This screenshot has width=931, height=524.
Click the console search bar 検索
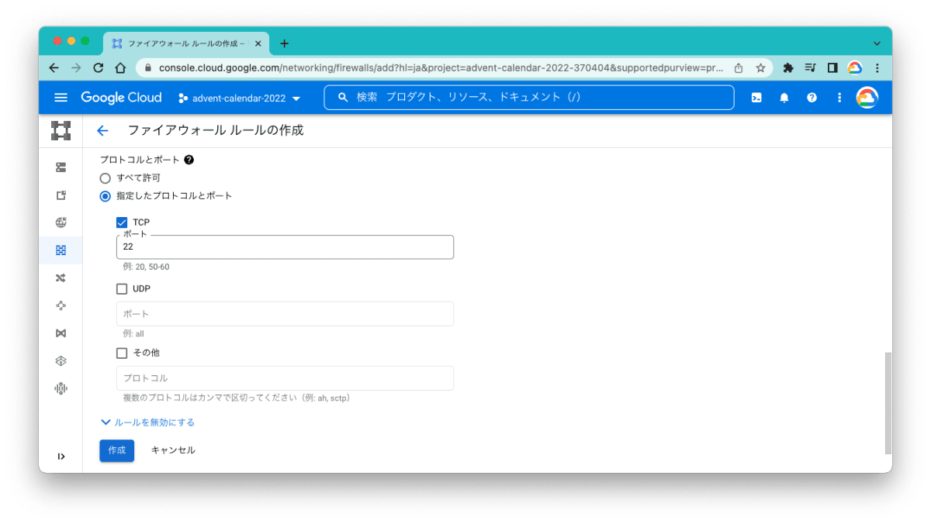[529, 98]
